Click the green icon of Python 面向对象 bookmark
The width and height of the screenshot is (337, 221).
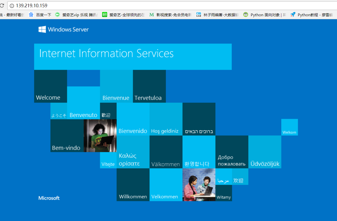[246, 15]
